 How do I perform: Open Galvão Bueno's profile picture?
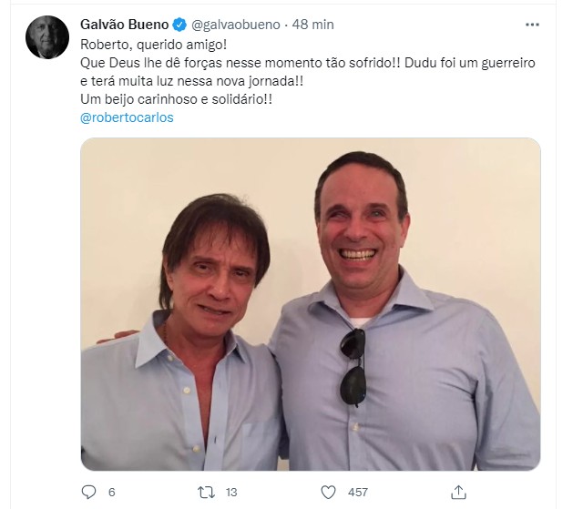(47, 37)
